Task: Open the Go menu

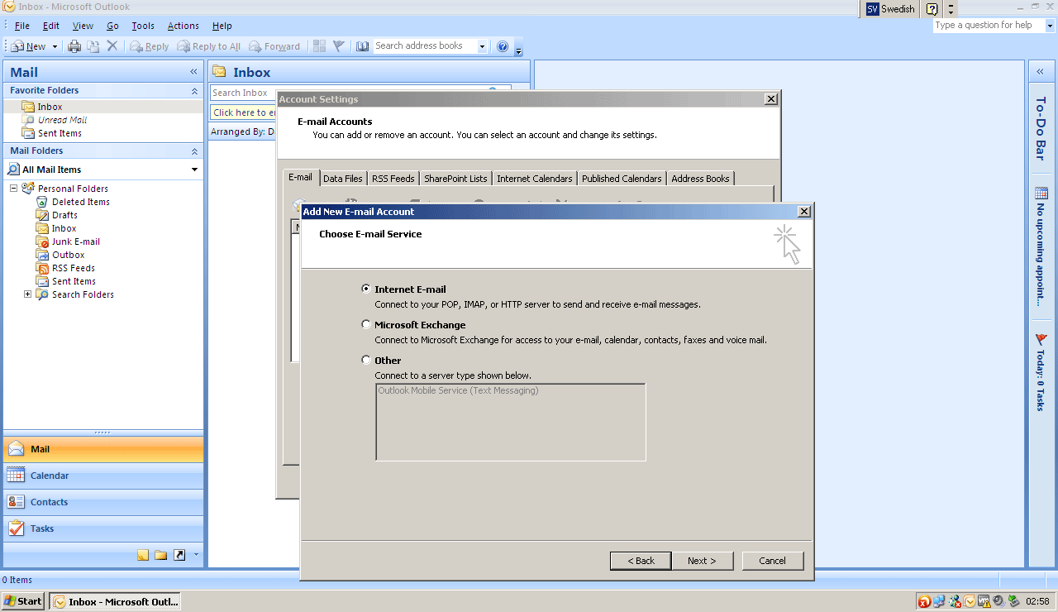Action: click(112, 26)
